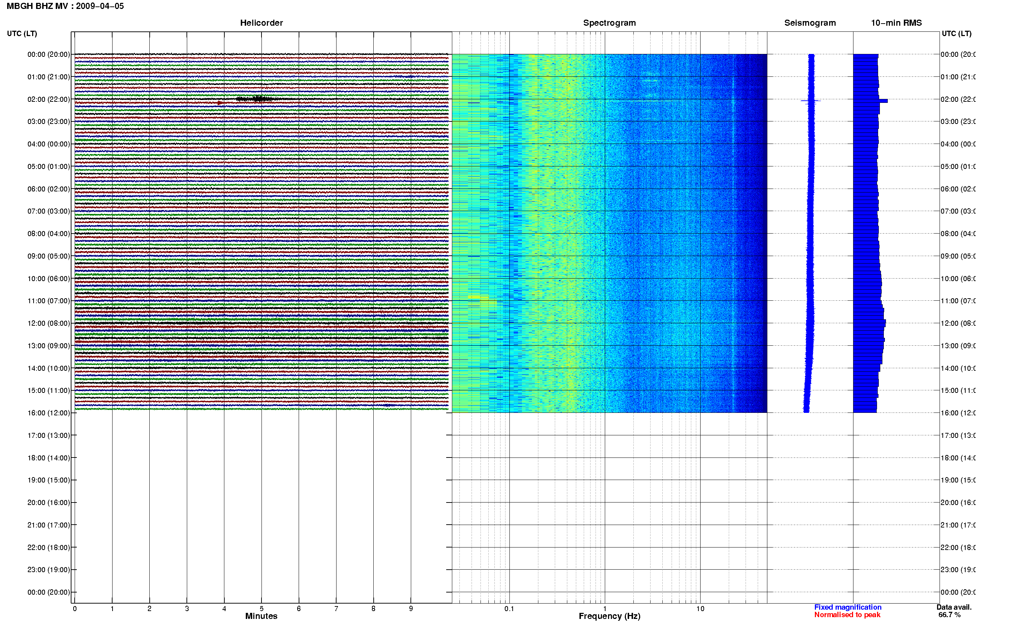
Task: Click the left '19:00 (15:00)' time label
Action: coord(49,480)
